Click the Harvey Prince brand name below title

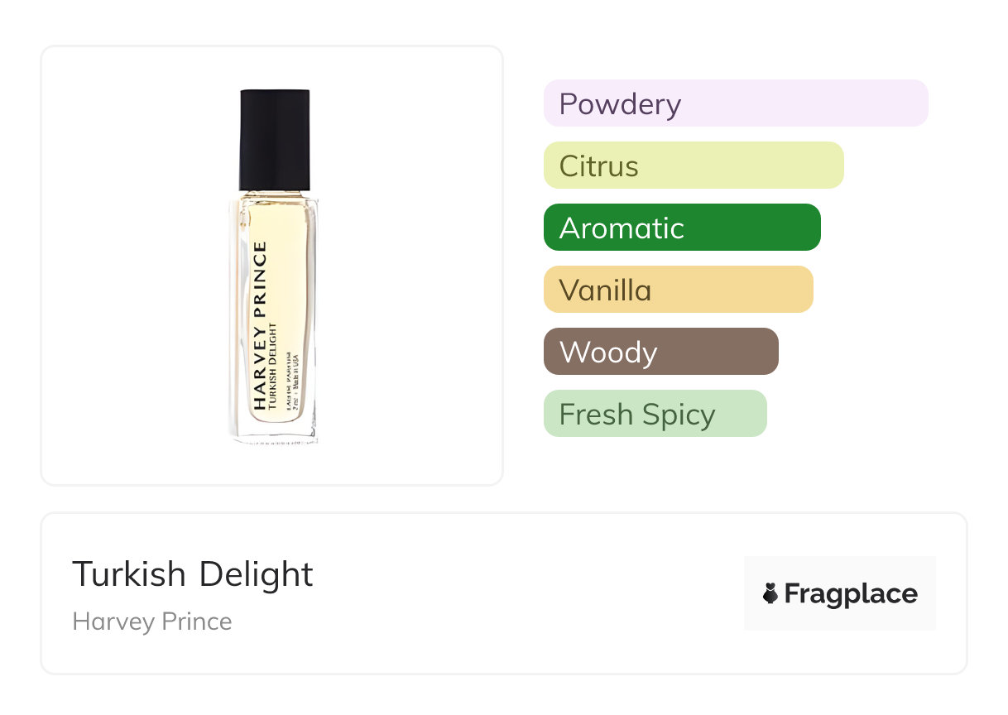pyautogui.click(x=152, y=621)
